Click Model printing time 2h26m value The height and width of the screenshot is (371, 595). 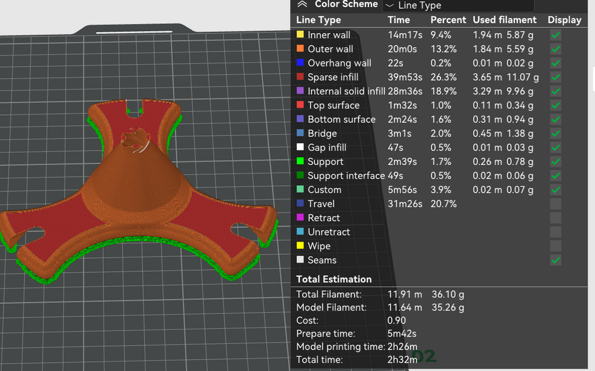tap(402, 347)
